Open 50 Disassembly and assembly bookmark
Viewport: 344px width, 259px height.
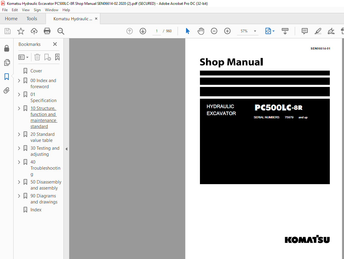click(46, 185)
